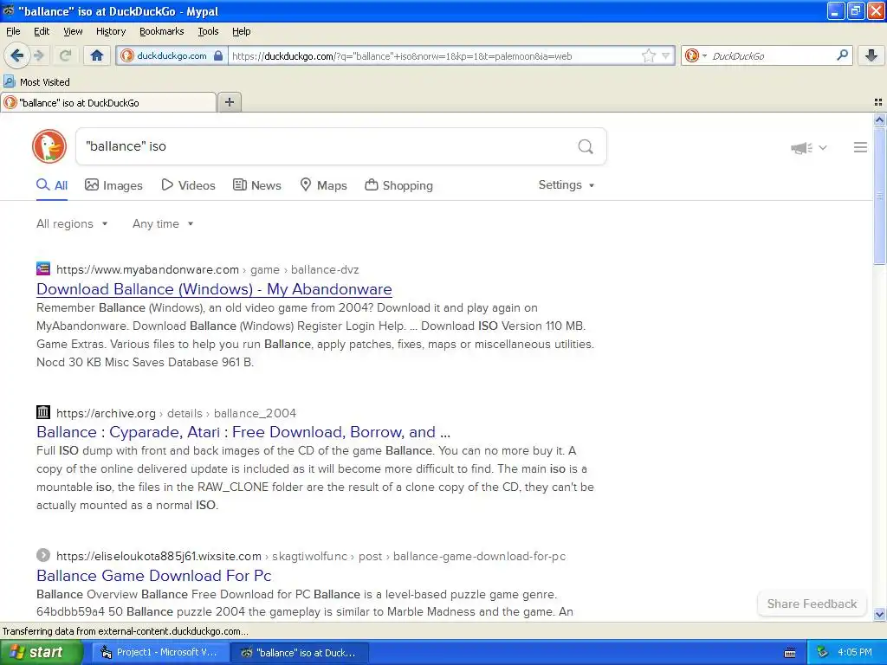This screenshot has height=665, width=887.
Task: Click the padlock site identity icon
Action: pyautogui.click(x=218, y=55)
